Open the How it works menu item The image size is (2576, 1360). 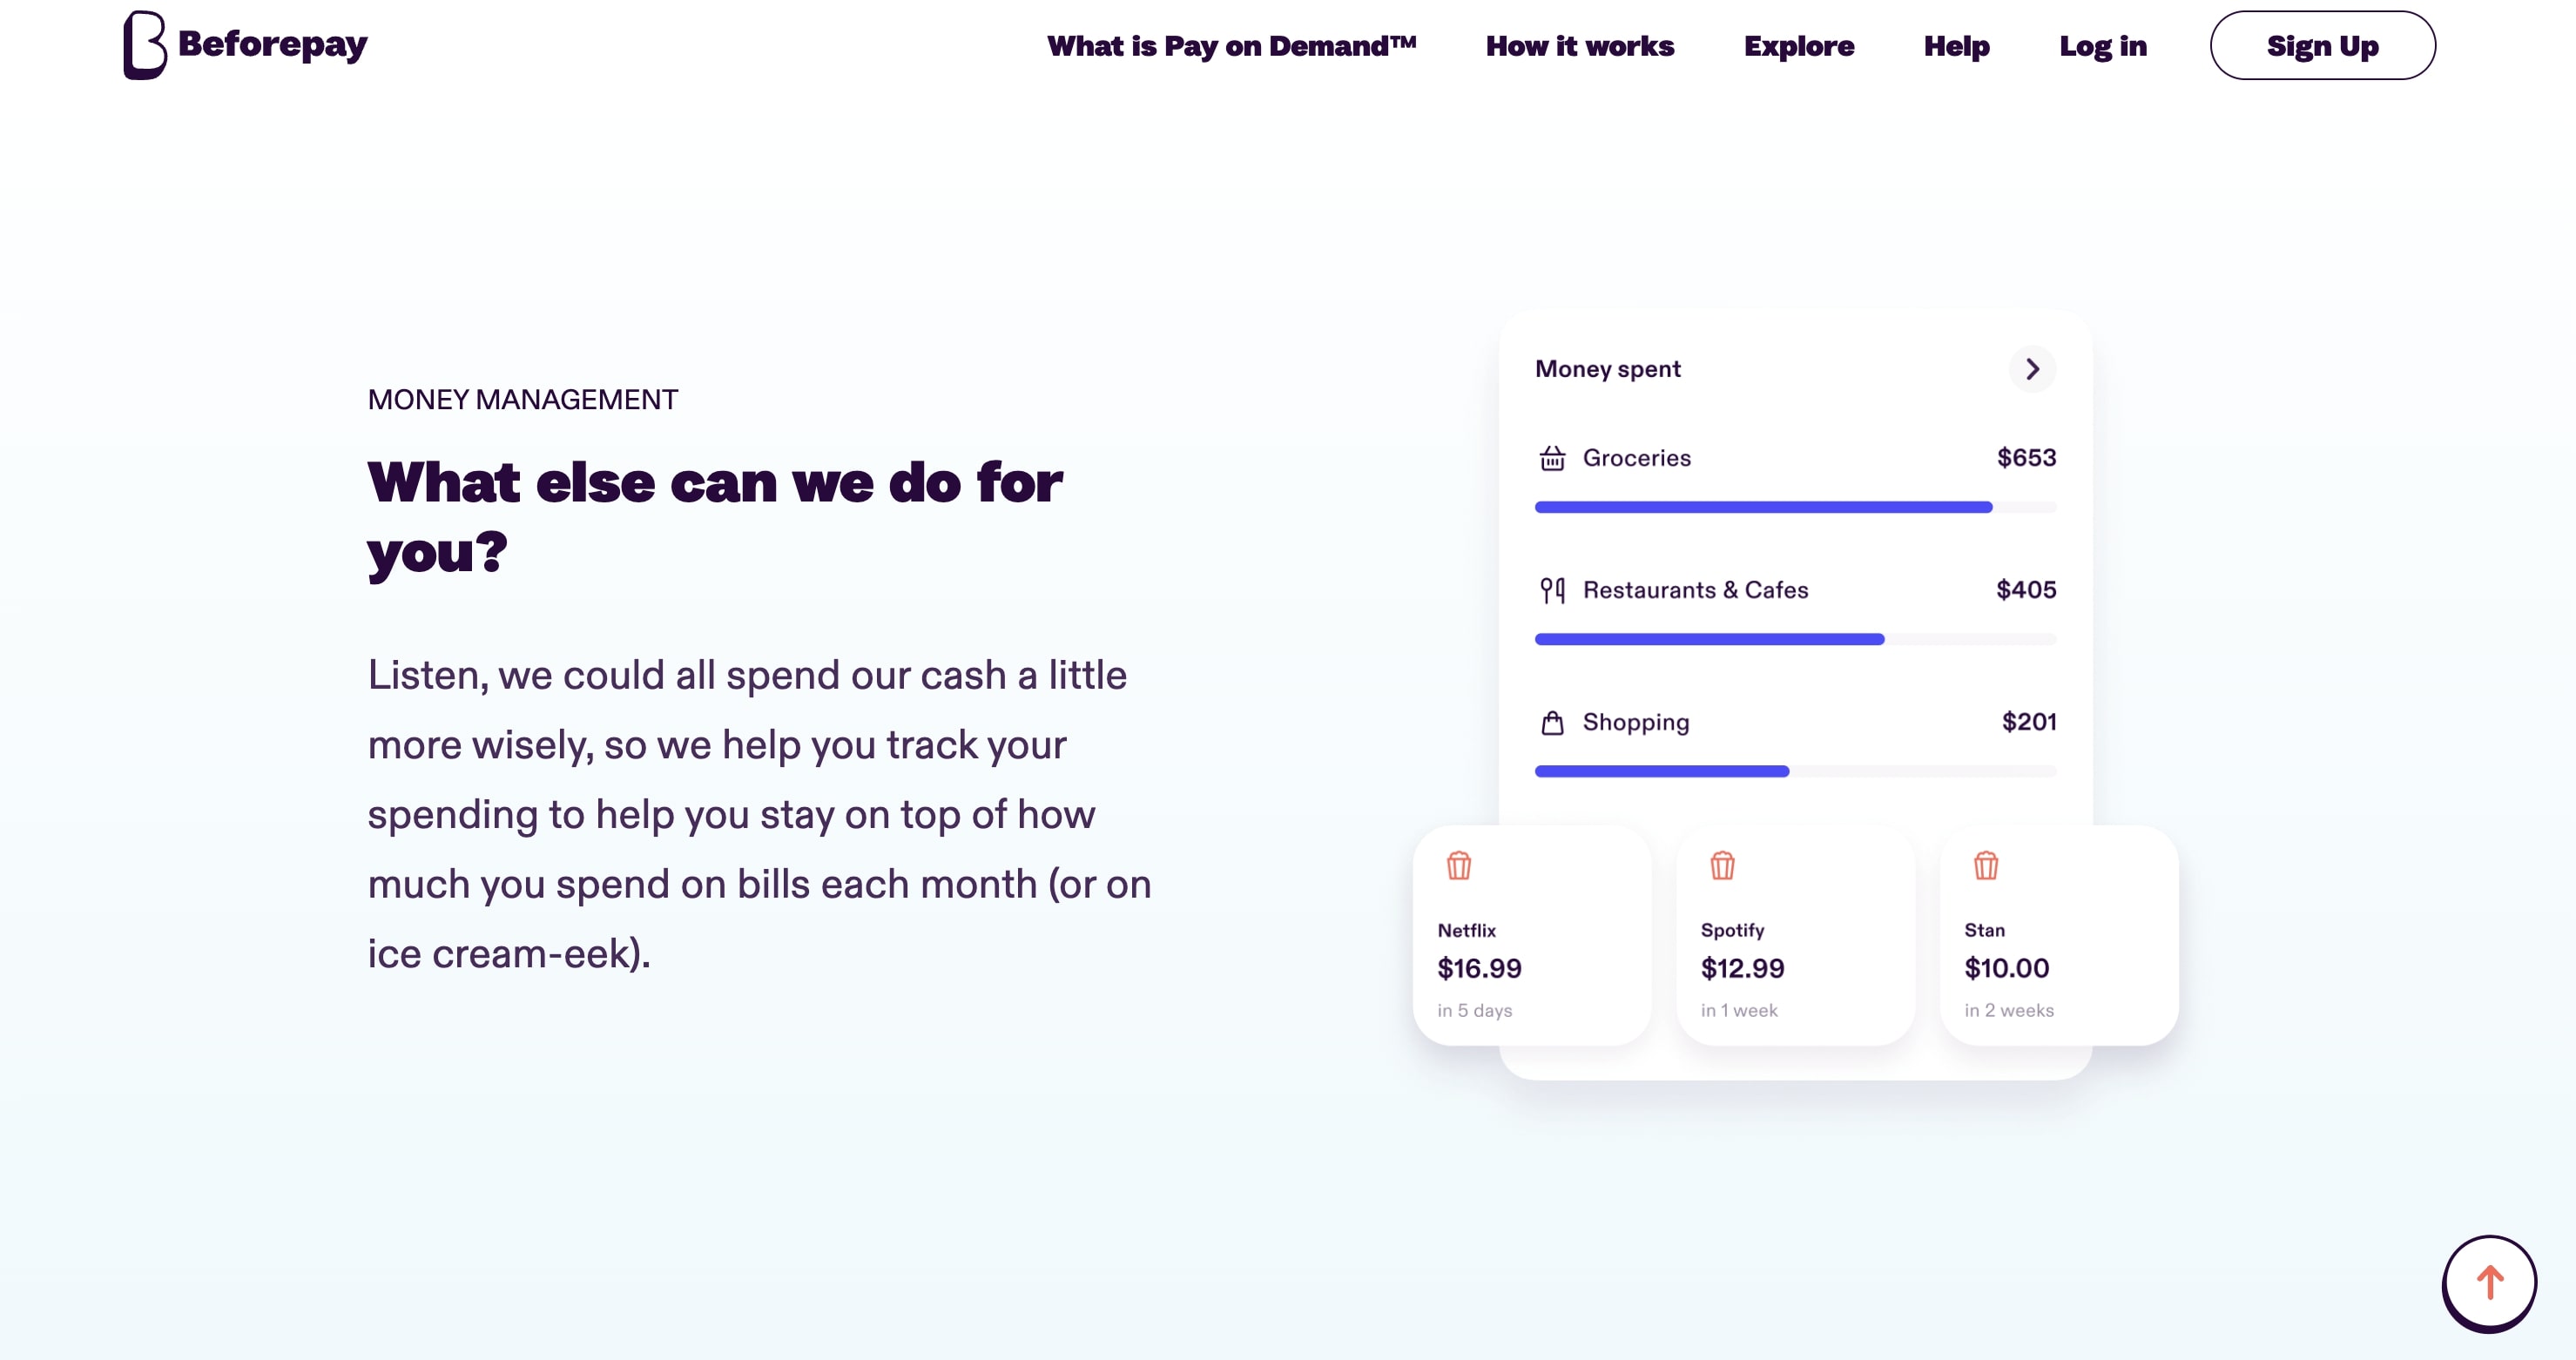point(1579,46)
